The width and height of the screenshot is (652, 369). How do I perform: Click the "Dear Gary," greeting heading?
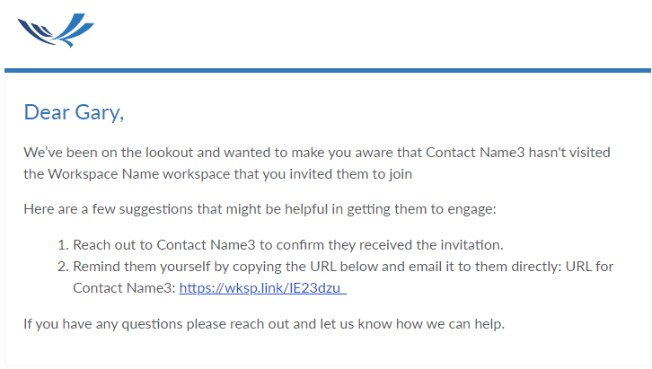[x=74, y=112]
